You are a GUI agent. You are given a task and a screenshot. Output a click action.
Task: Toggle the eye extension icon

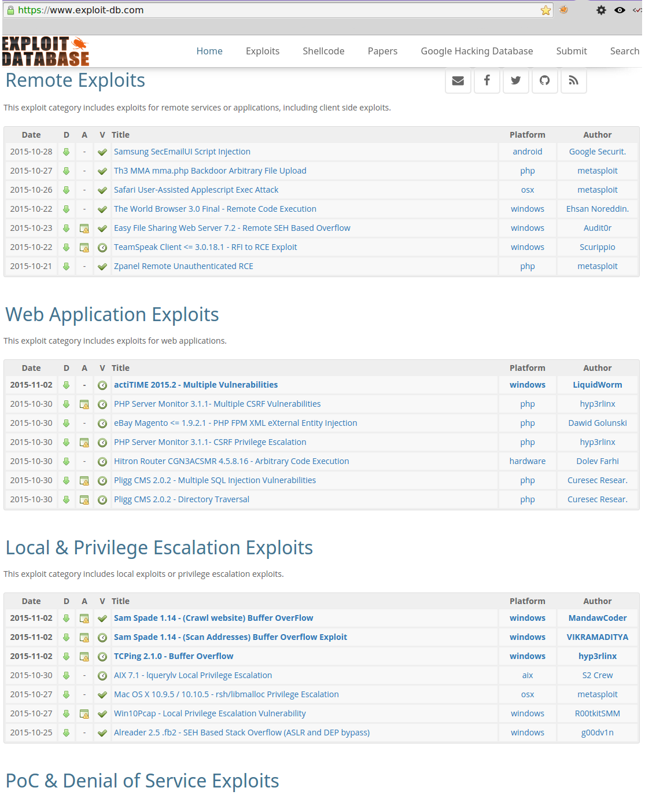620,10
